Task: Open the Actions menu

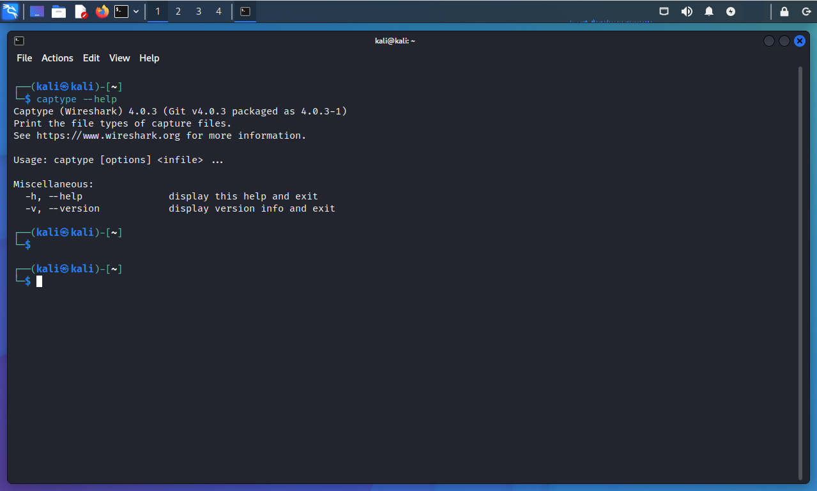Action: pyautogui.click(x=57, y=58)
